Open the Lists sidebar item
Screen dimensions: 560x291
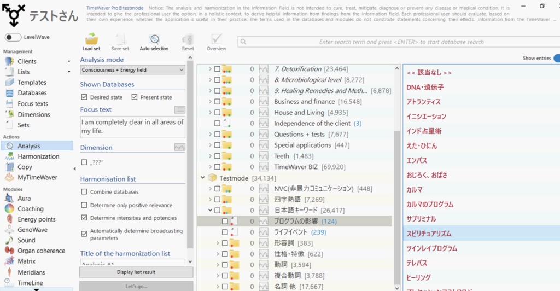tap(24, 72)
